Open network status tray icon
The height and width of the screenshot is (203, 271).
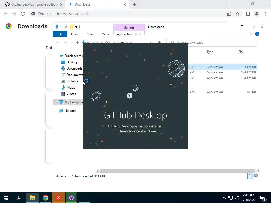(231, 198)
